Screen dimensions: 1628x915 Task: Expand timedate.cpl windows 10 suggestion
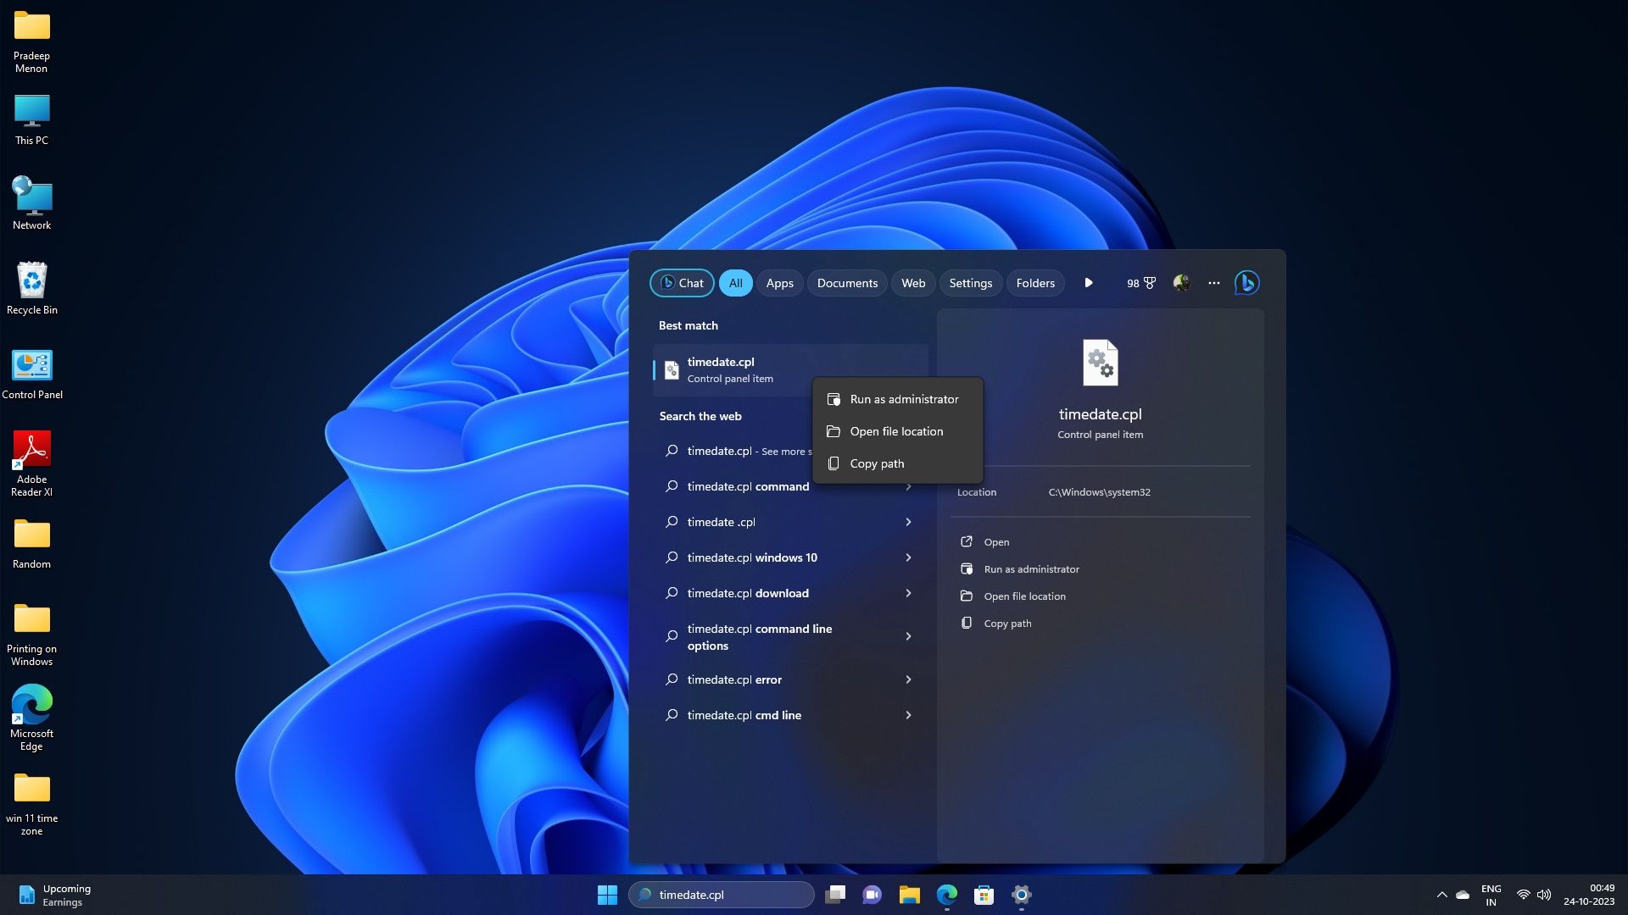[x=906, y=557]
